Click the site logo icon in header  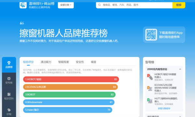23,5
